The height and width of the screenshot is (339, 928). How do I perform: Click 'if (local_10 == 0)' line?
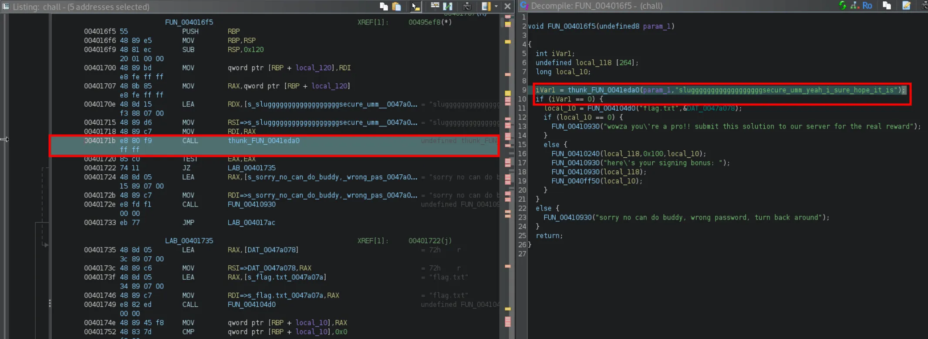pos(583,118)
